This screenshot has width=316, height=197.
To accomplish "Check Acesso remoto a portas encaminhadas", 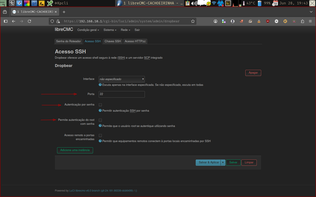I will (100, 135).
